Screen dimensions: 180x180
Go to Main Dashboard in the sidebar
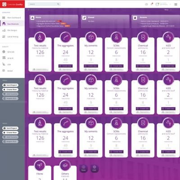click(14, 18)
